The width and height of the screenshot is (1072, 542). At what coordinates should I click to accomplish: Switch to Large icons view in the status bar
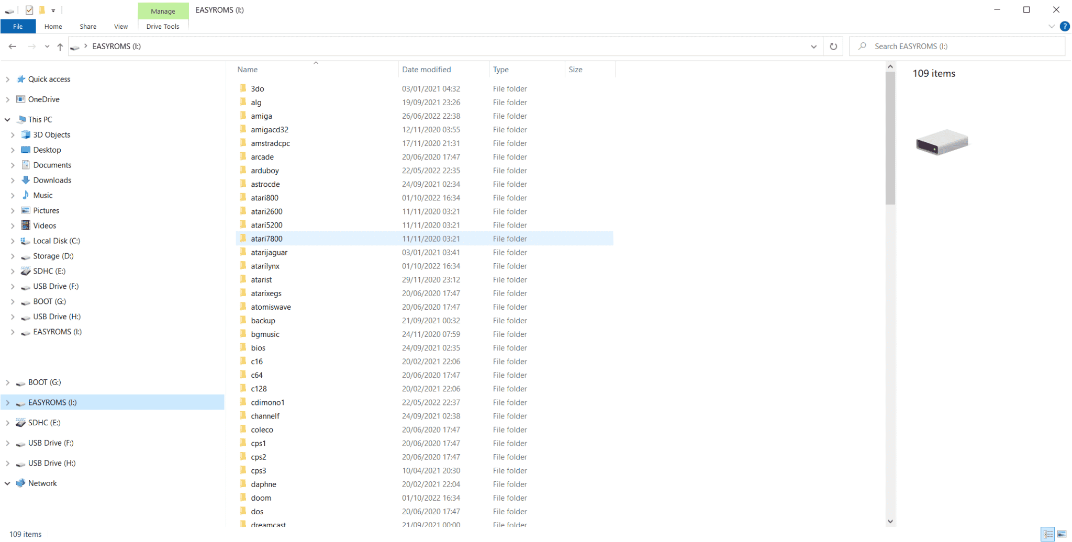coord(1062,534)
